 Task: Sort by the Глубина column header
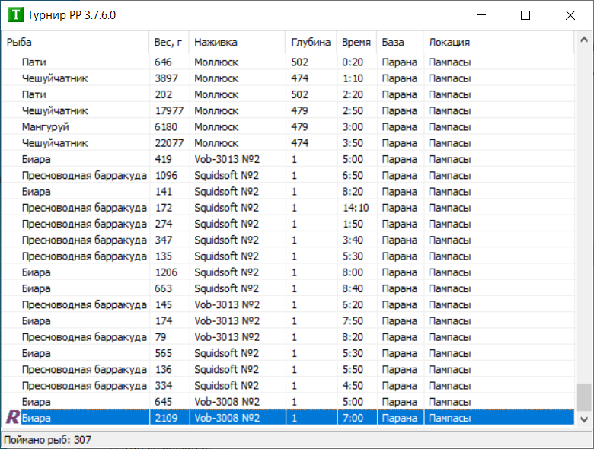click(311, 42)
